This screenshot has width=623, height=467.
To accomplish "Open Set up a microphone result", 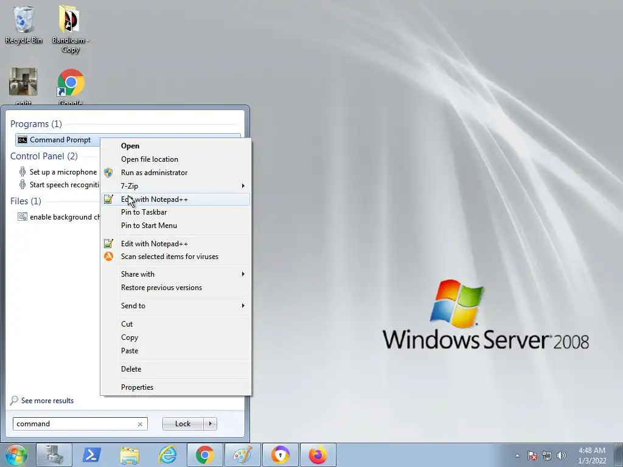I will coord(58,172).
